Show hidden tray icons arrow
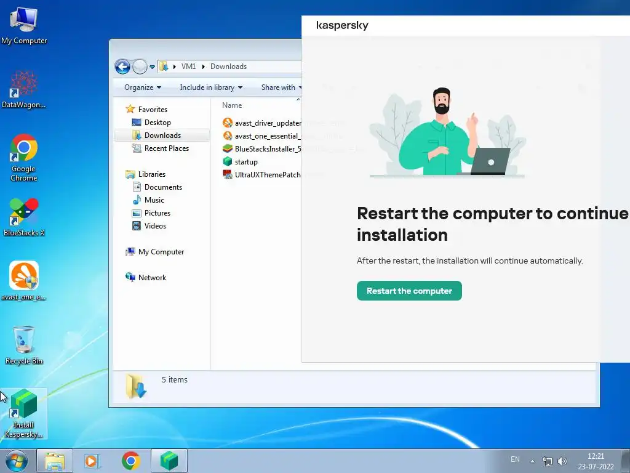Viewport: 630px width, 473px height. pyautogui.click(x=532, y=461)
